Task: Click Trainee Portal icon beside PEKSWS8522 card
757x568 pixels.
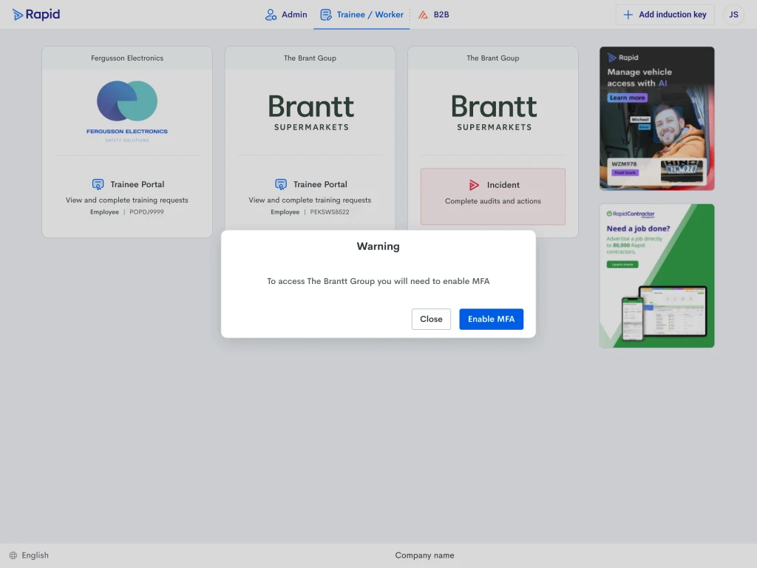Action: pos(281,184)
